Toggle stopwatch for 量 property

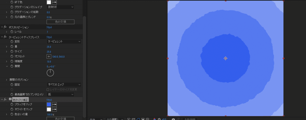click(x=12, y=47)
